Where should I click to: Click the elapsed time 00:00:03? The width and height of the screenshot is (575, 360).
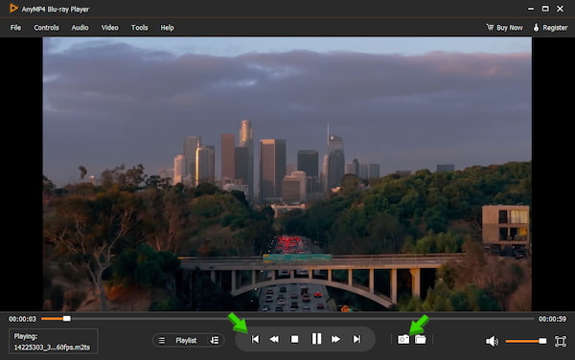coord(22,319)
